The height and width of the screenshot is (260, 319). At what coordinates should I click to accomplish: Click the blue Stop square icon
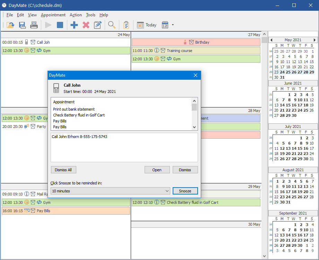click(x=60, y=25)
